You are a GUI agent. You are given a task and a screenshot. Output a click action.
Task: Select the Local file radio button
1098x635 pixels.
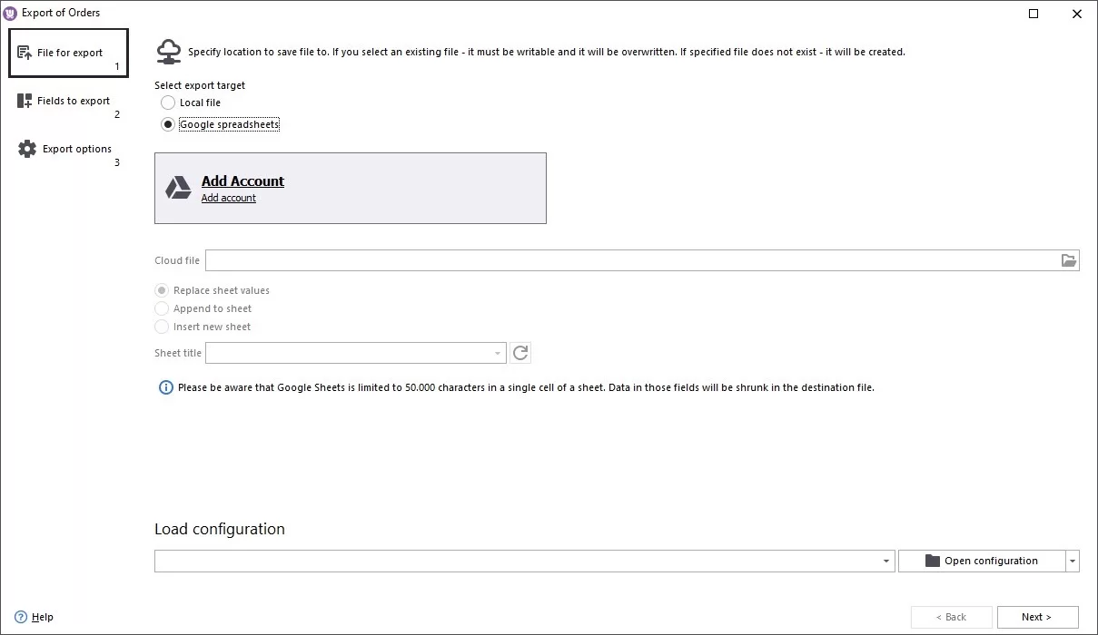pos(168,103)
